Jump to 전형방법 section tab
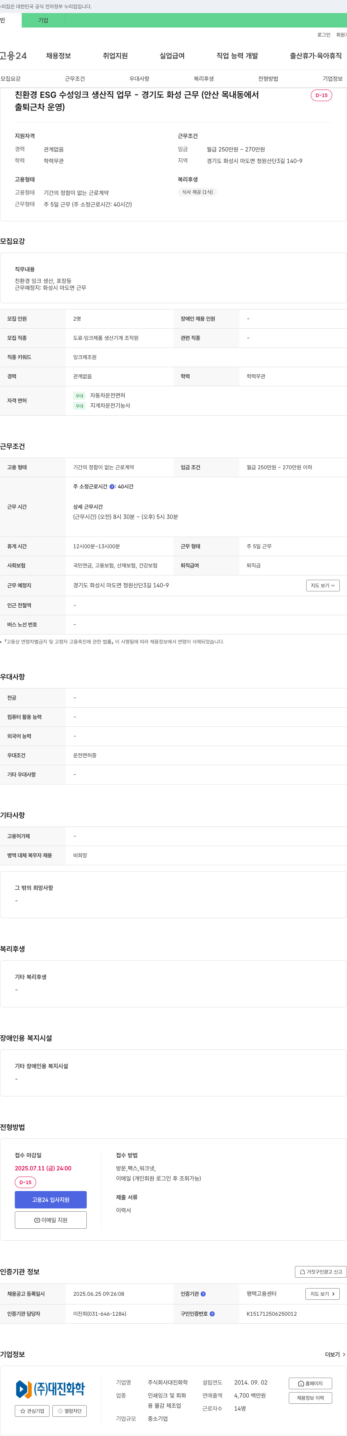Viewport: 347px width, 1436px height. tap(268, 79)
